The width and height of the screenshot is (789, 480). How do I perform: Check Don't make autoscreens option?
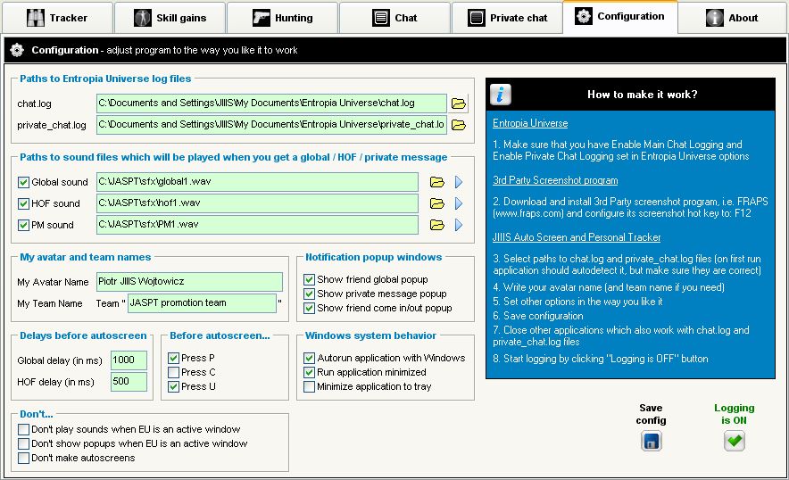pyautogui.click(x=24, y=458)
